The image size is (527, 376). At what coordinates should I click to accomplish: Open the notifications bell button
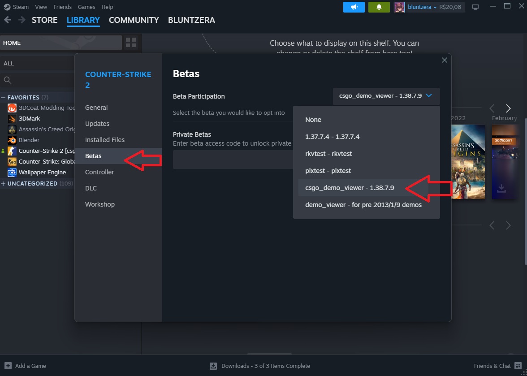click(379, 7)
